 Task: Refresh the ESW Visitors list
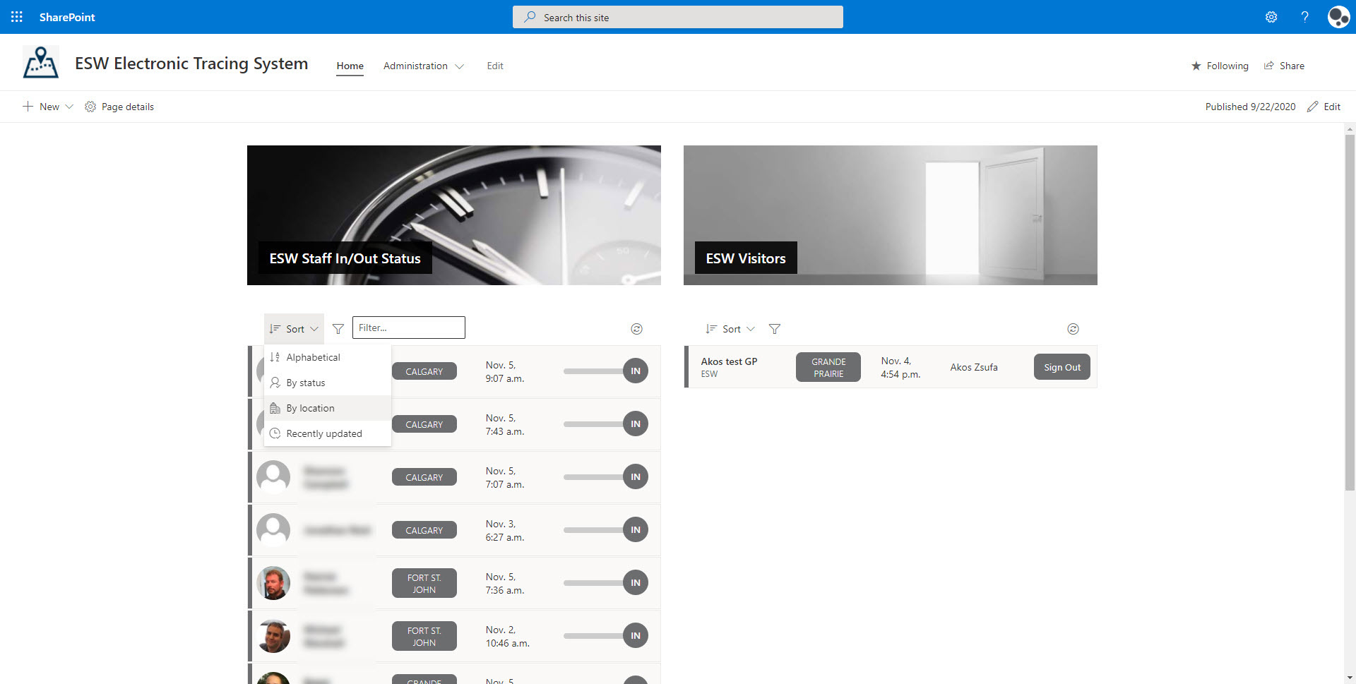[x=1073, y=329]
